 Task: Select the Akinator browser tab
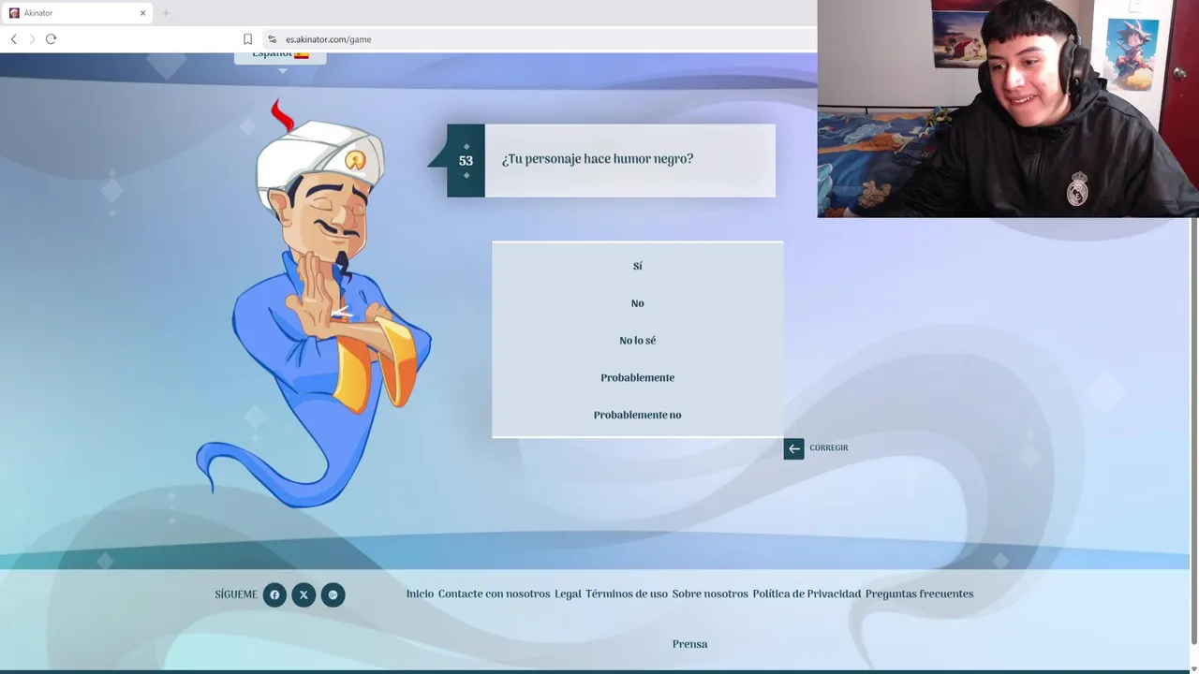[77, 13]
